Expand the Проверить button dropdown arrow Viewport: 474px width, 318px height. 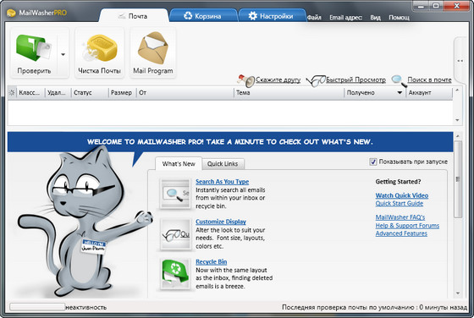point(63,55)
